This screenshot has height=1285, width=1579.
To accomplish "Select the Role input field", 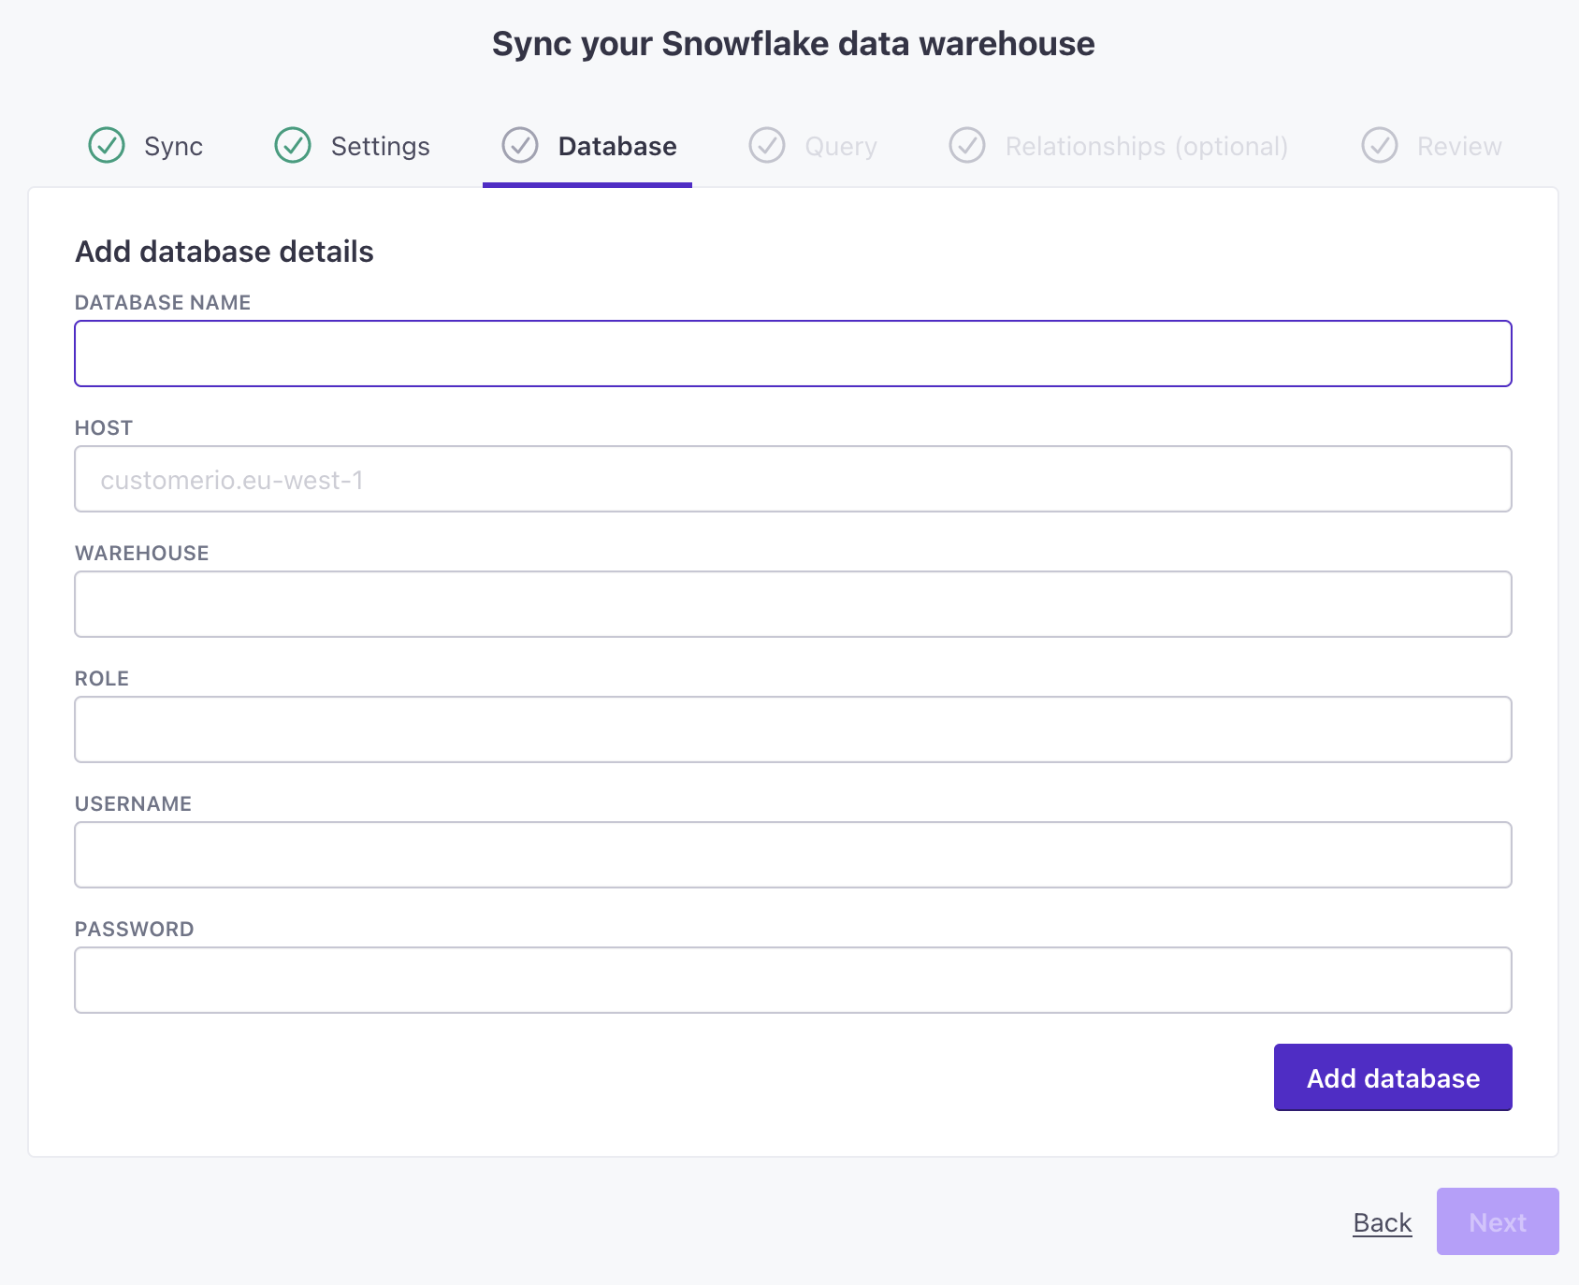I will coord(793,729).
